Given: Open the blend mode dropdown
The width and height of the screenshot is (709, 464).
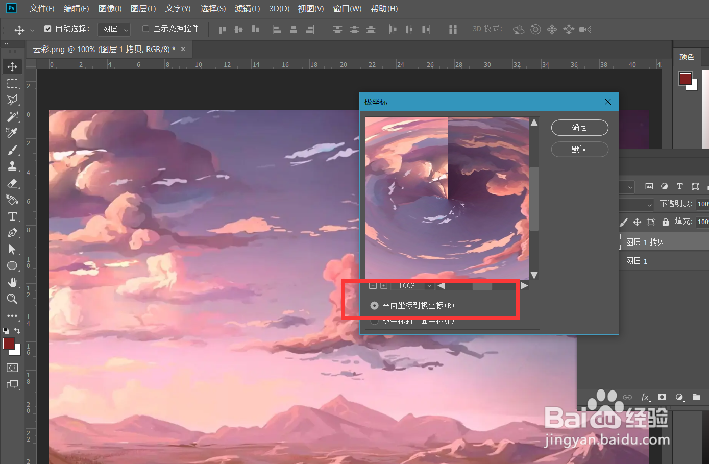Looking at the screenshot, I should click(637, 204).
